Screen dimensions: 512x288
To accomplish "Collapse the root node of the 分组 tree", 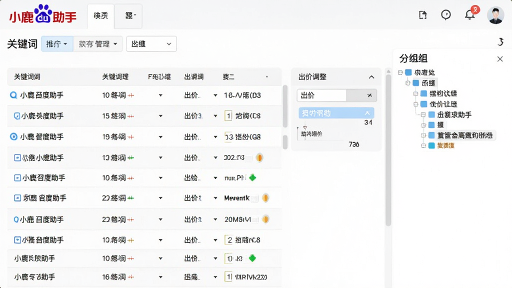I will pyautogui.click(x=400, y=72).
